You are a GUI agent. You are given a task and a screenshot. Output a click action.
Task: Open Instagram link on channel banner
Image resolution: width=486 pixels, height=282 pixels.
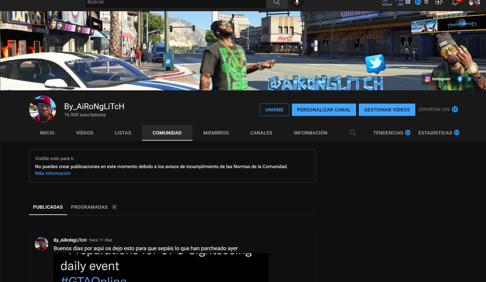click(438, 79)
